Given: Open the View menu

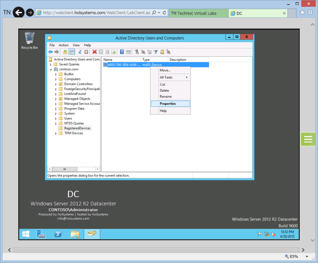Looking at the screenshot, I should (76, 45).
